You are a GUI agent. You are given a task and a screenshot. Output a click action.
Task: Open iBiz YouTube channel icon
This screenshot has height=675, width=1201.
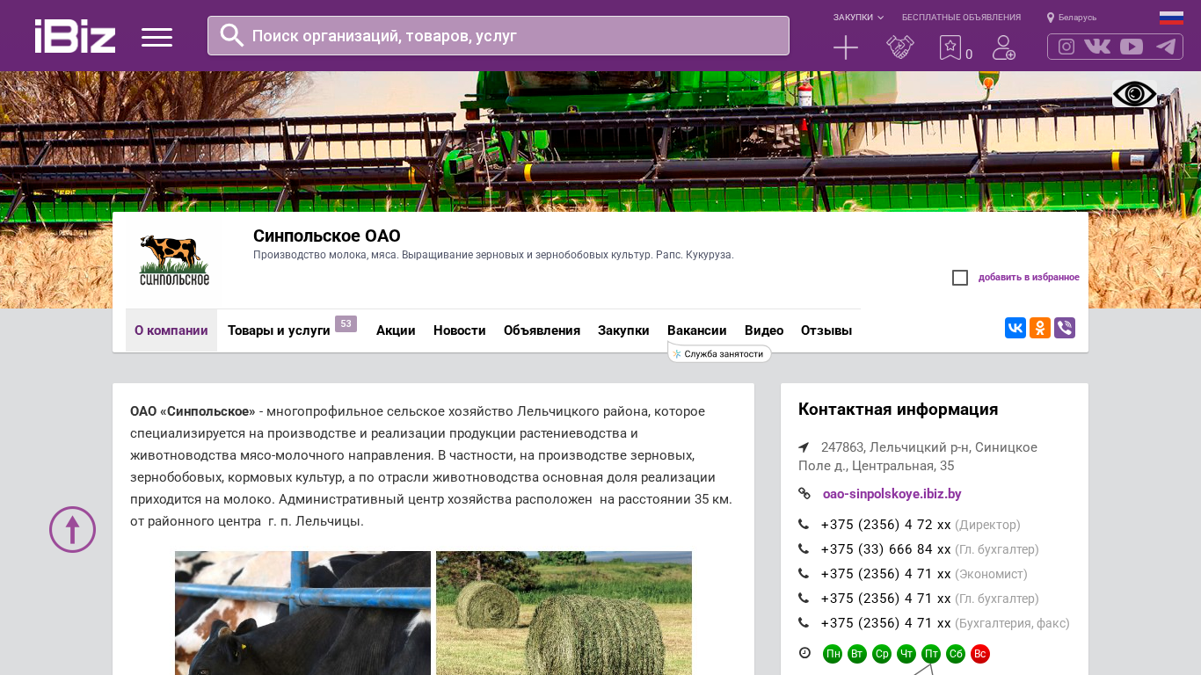tap(1132, 47)
